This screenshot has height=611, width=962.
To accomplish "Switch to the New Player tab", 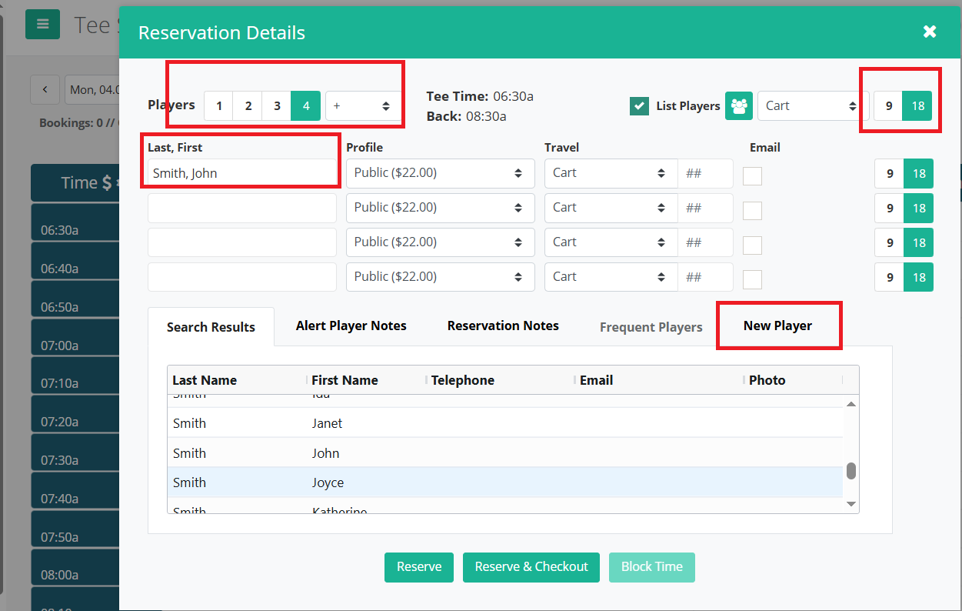I will point(777,326).
